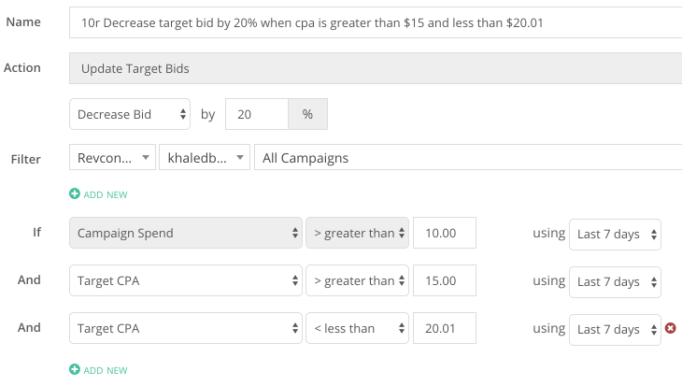Click the rule Name text field
The image size is (682, 386).
click(376, 22)
